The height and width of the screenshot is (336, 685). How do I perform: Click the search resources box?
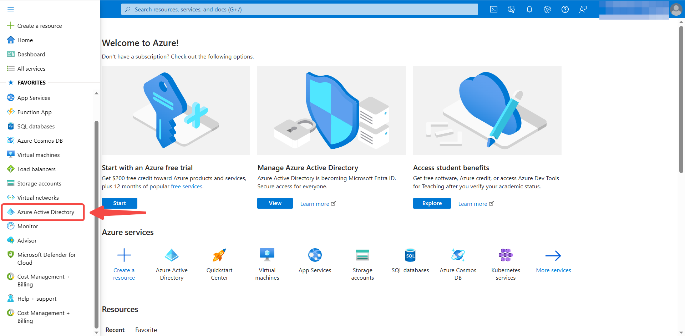pyautogui.click(x=300, y=9)
